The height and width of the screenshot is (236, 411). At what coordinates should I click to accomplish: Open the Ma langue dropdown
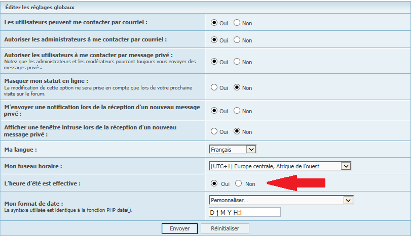(233, 150)
